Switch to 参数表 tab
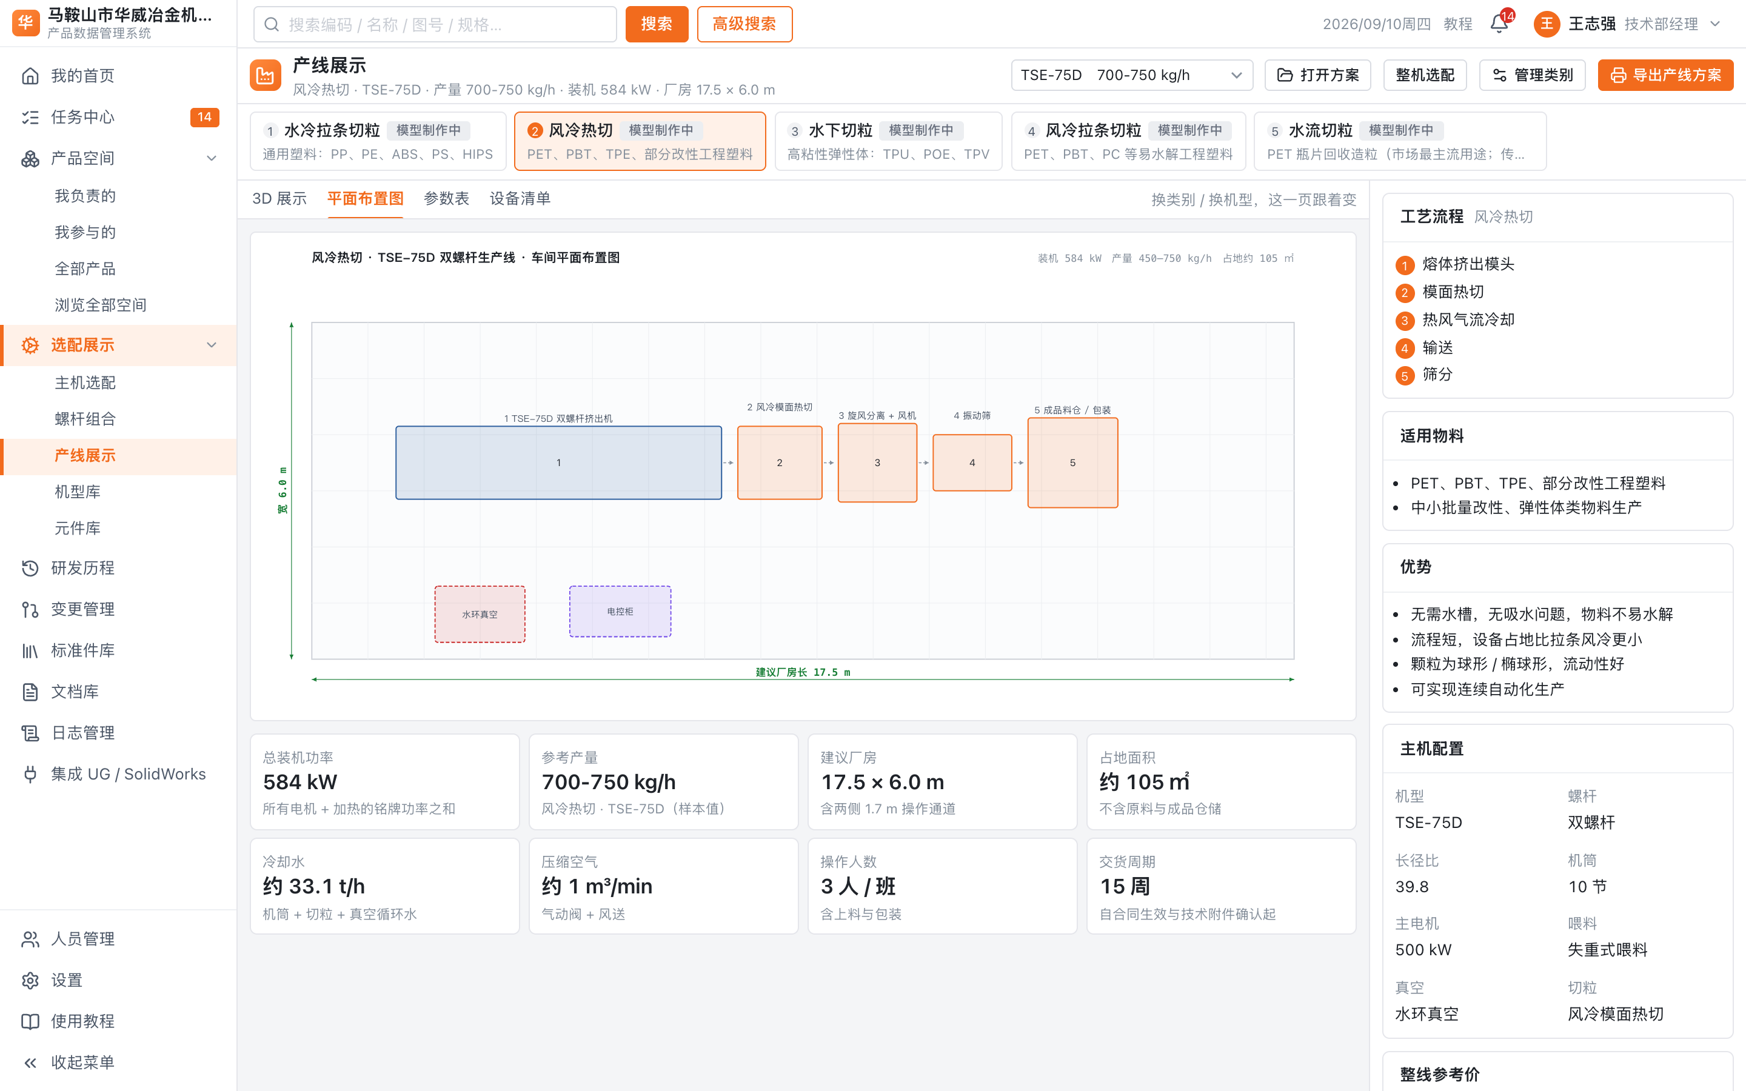The height and width of the screenshot is (1091, 1746). pos(446,198)
